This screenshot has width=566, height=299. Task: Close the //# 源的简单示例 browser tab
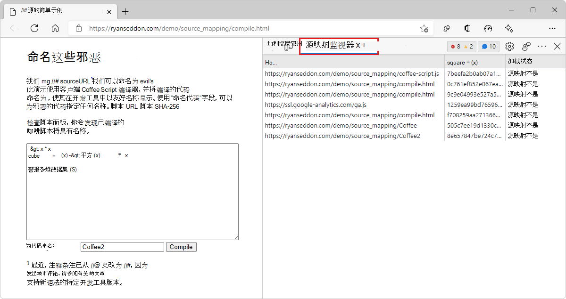click(108, 11)
